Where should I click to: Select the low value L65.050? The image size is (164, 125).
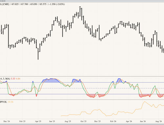(x=33, y=4)
